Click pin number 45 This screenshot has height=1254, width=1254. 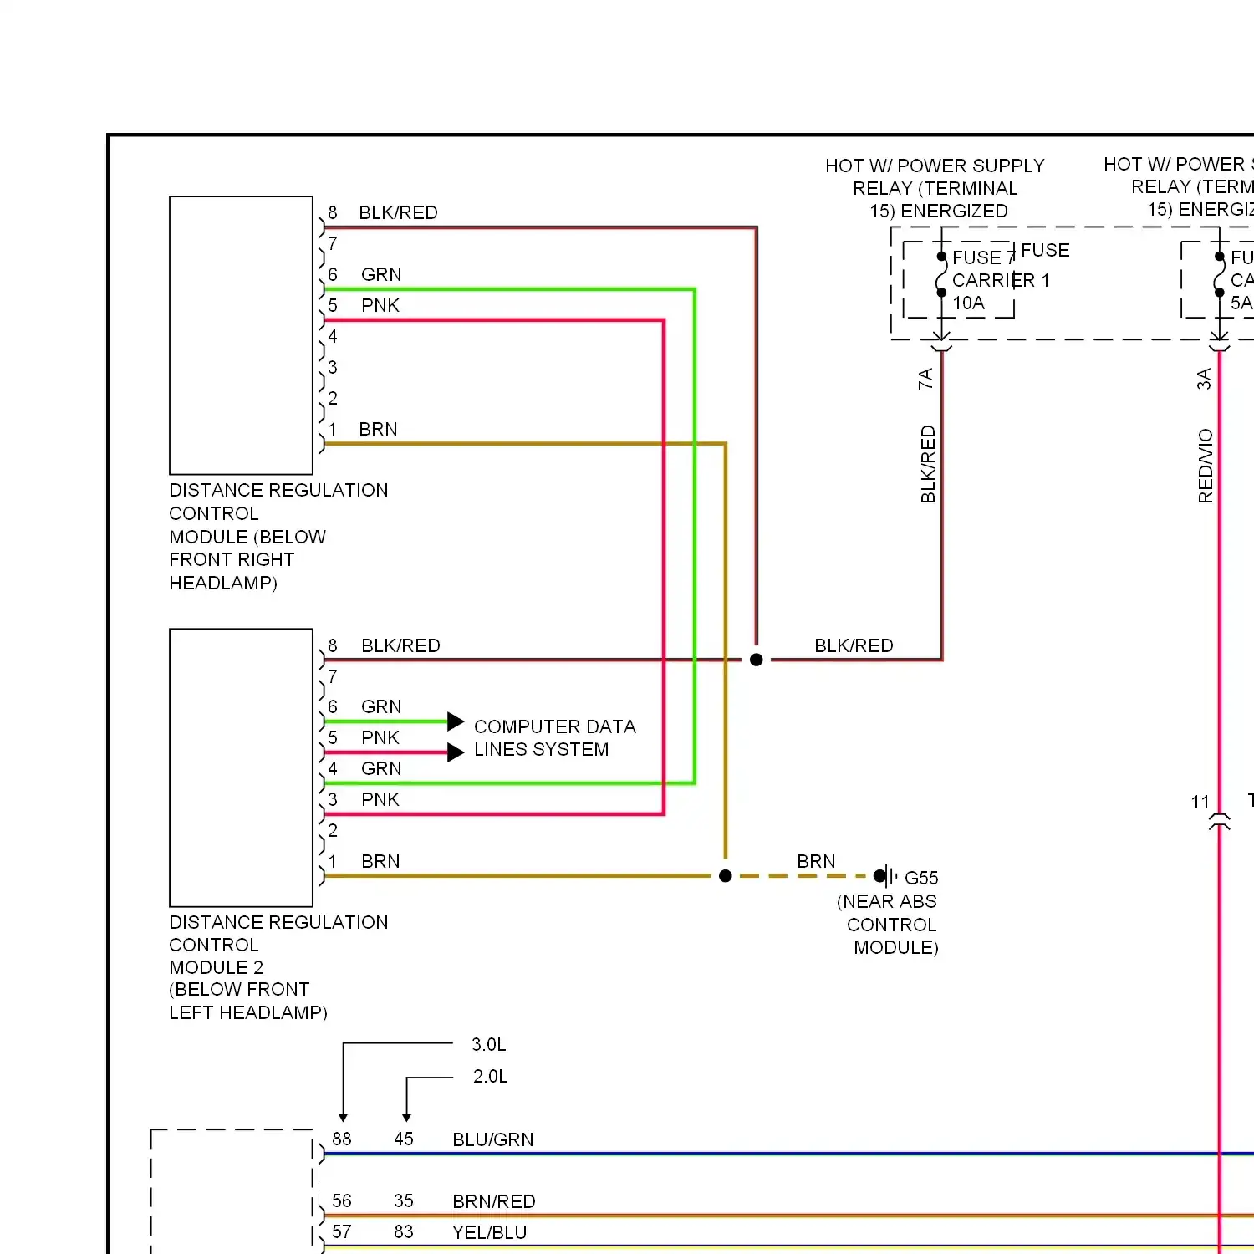coord(404,1139)
